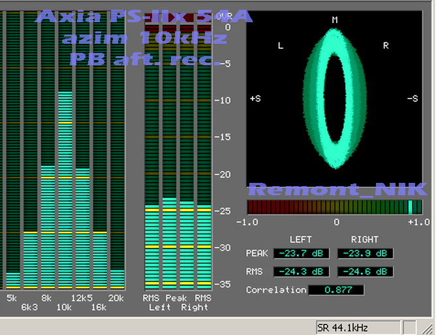Click the 16k spectrum band bar

99,260
